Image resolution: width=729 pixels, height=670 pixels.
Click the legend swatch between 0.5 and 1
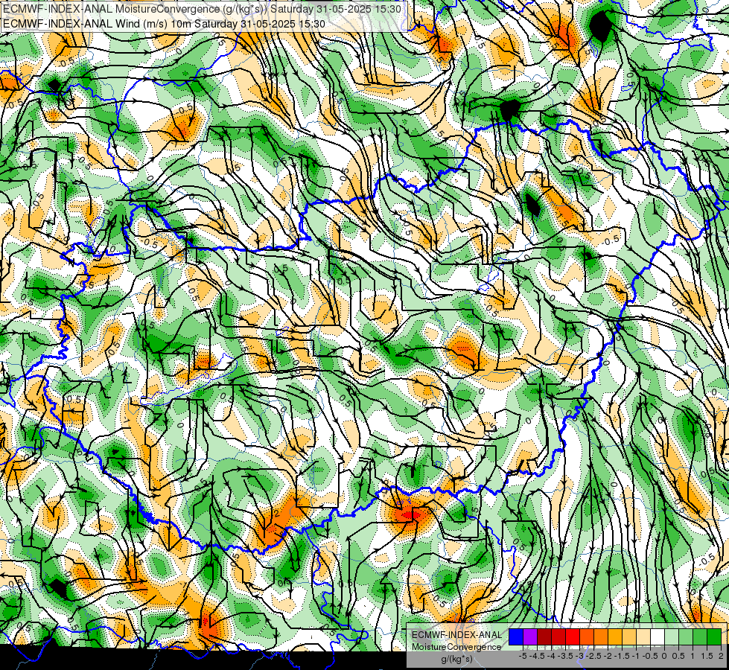coord(686,637)
